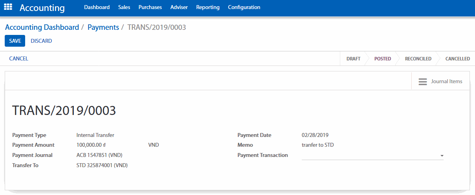Open the Configuration menu
475x195 pixels.
[x=244, y=7]
